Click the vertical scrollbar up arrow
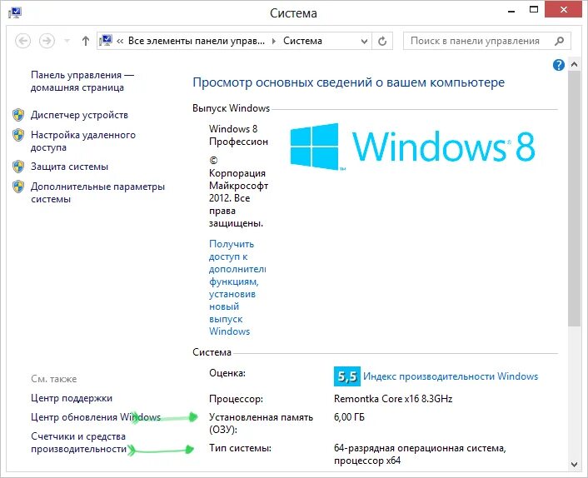This screenshot has width=588, height=478. 574,64
